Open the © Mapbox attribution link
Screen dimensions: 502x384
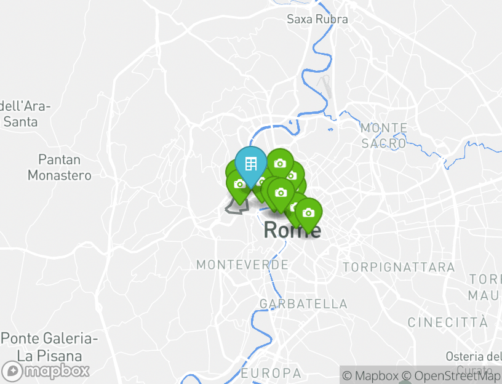point(370,375)
